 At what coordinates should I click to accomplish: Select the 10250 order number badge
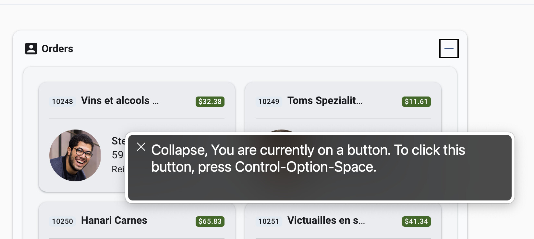click(62, 221)
